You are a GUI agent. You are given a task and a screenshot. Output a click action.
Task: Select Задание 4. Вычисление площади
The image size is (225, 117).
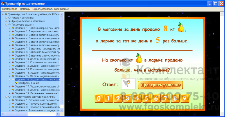37,111
